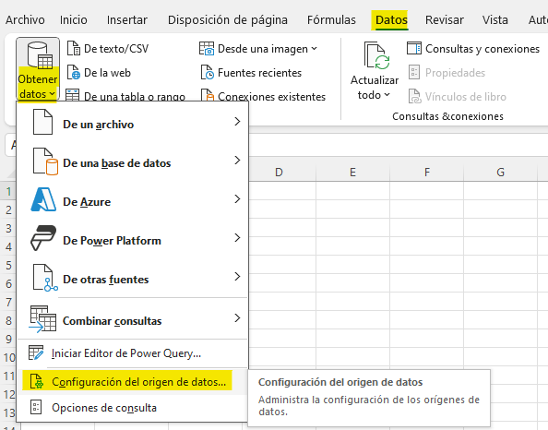Click the Propiedades icon

(414, 72)
